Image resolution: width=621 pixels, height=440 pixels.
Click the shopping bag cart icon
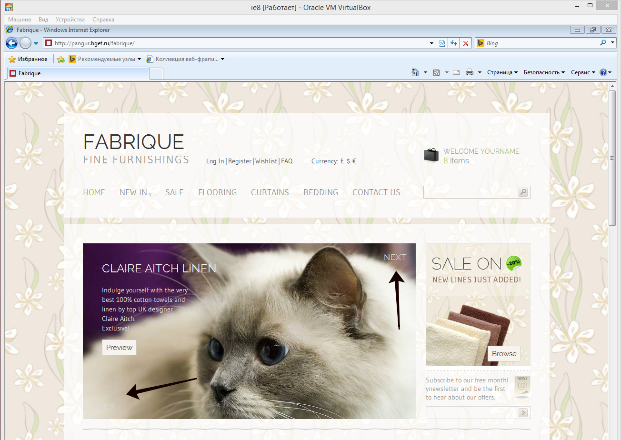click(431, 155)
